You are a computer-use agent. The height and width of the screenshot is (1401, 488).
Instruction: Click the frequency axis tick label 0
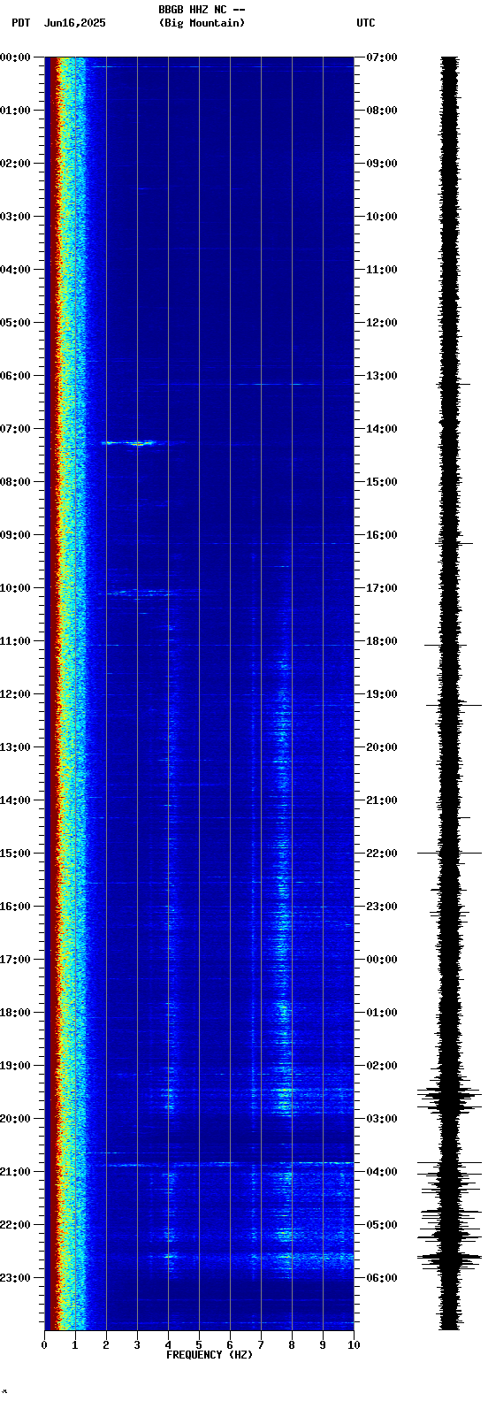pos(44,1345)
